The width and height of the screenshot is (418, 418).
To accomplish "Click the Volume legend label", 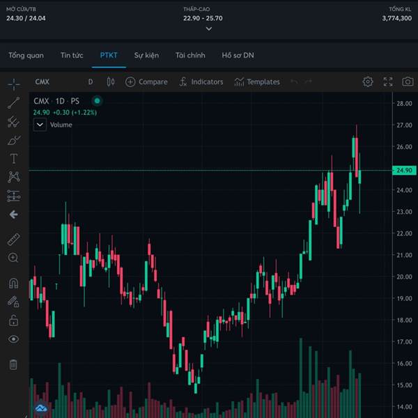I will point(61,125).
